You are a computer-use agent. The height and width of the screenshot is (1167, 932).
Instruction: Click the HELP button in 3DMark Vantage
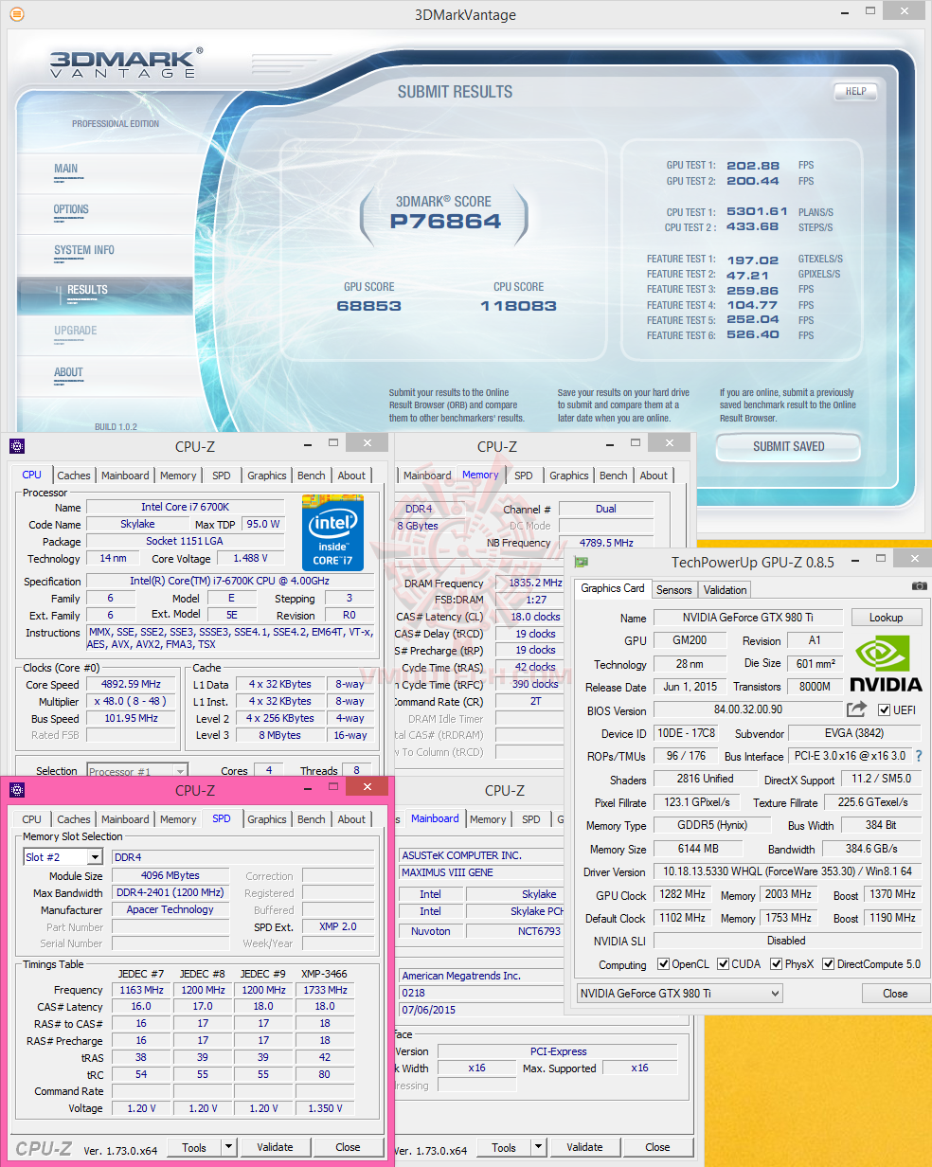[x=855, y=92]
